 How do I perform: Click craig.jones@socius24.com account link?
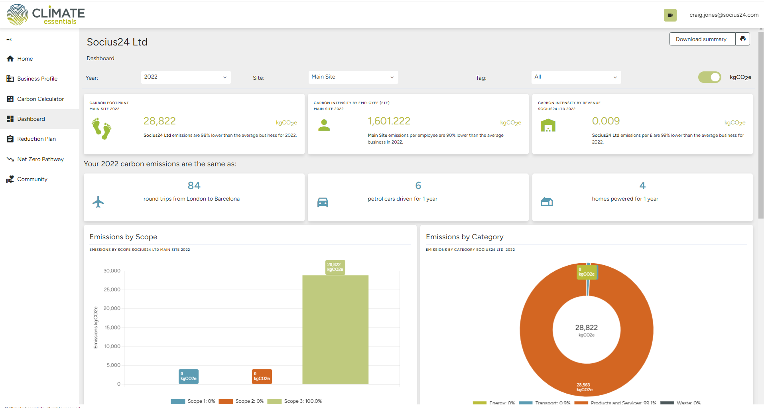pos(724,15)
